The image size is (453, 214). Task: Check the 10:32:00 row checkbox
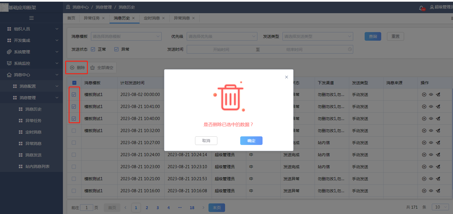tap(74, 131)
